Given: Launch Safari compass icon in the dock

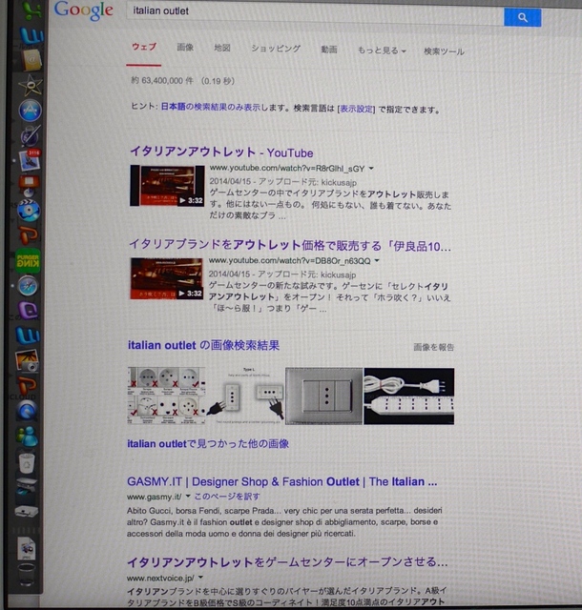Looking at the screenshot, I should 28,286.
